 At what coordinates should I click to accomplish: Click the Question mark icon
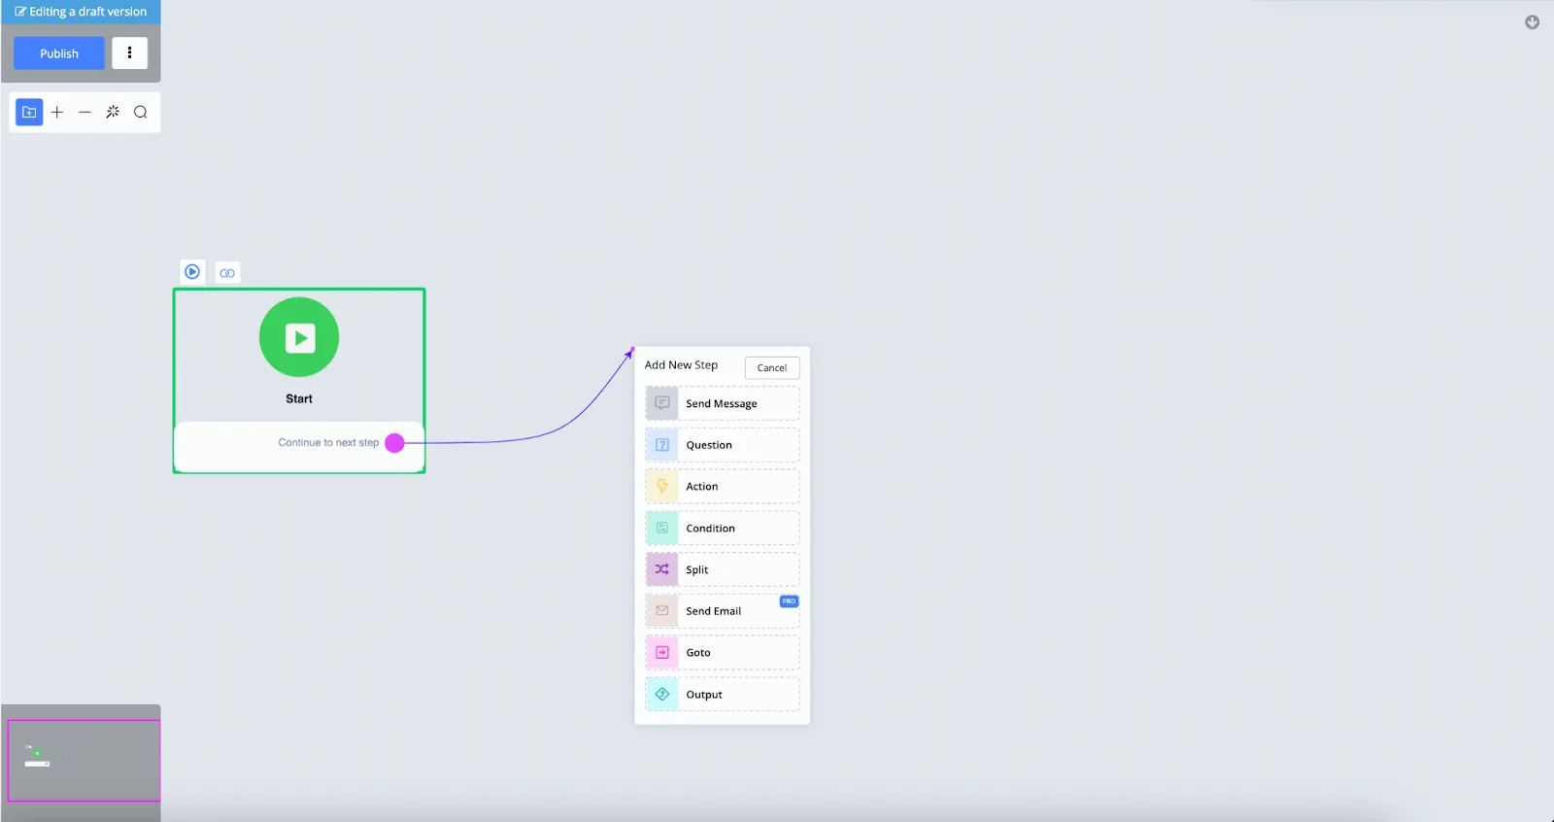(662, 445)
